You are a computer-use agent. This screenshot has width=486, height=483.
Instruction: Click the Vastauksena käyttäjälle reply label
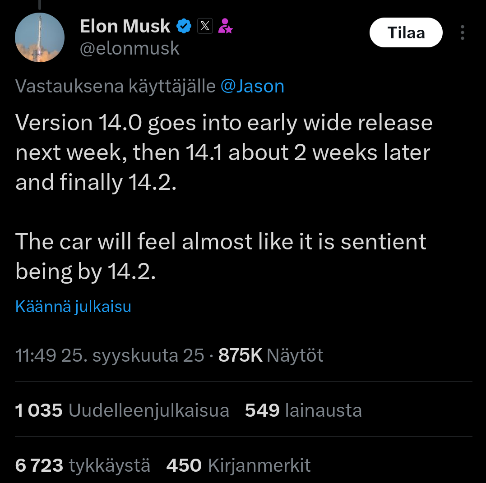click(115, 86)
